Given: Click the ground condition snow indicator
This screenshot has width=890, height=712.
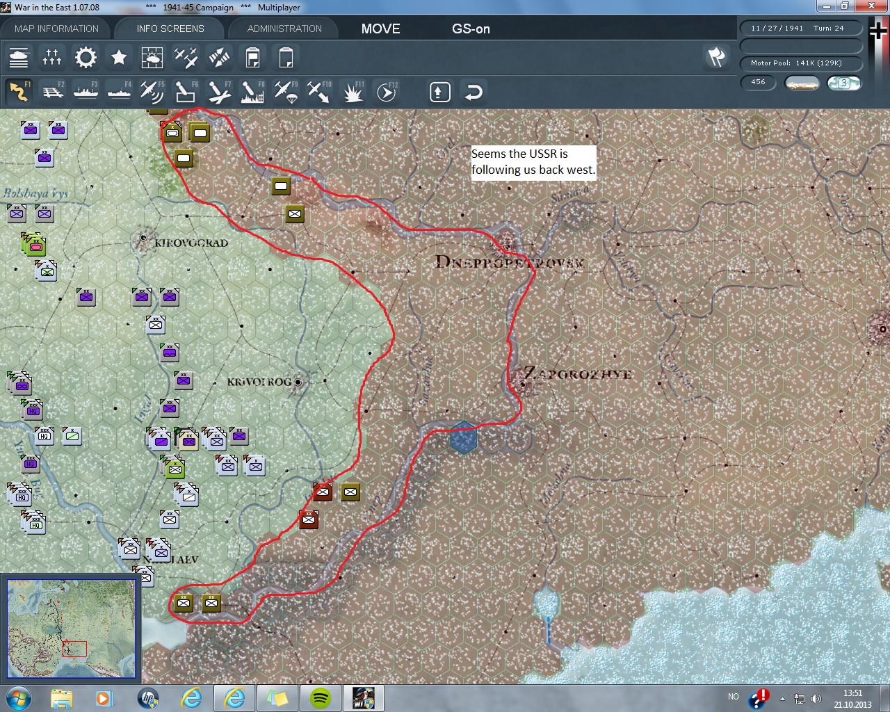Looking at the screenshot, I should [x=802, y=83].
